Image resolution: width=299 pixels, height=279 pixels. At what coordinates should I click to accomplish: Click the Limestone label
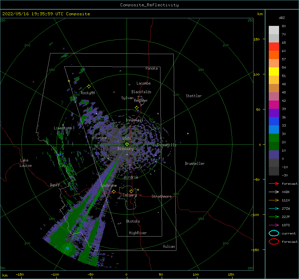pos(63,128)
